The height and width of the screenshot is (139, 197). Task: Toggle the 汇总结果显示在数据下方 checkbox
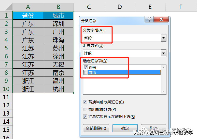[x=85, y=117]
